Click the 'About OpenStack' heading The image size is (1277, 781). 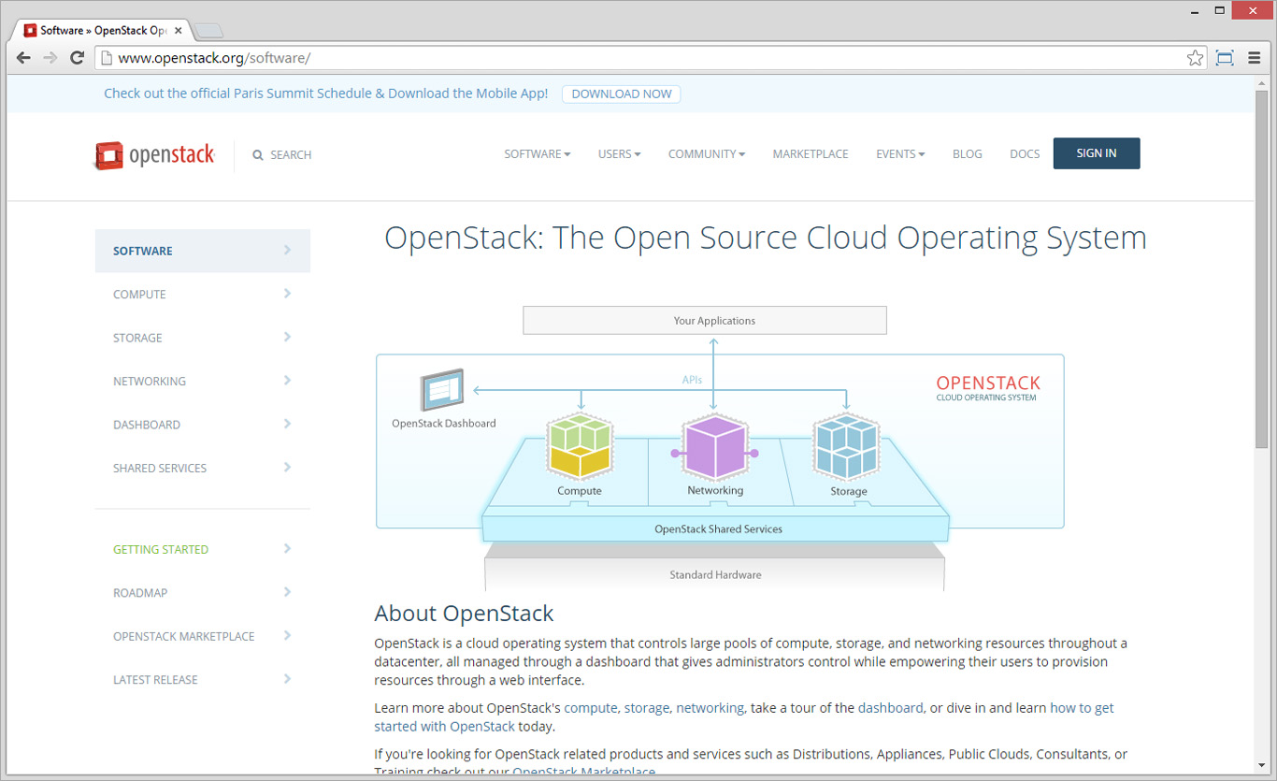(x=464, y=614)
